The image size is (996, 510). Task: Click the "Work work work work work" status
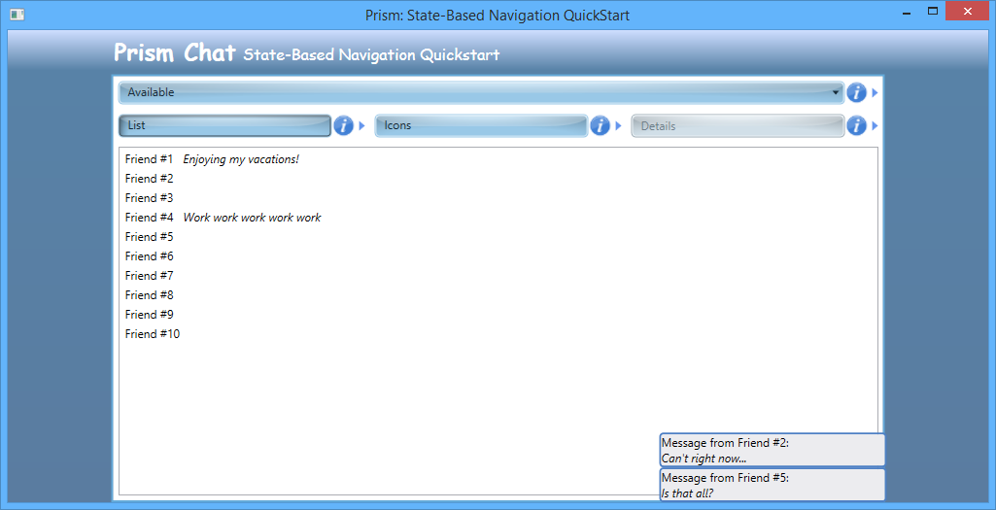pos(253,218)
